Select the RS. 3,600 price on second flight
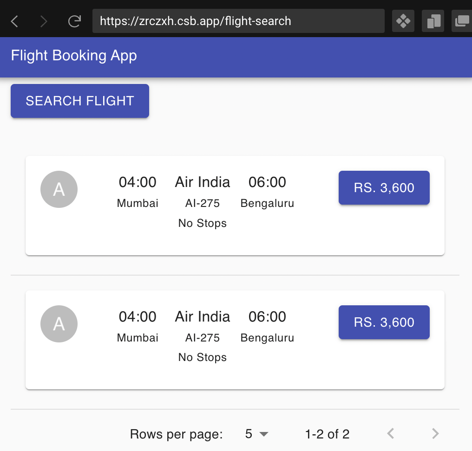The width and height of the screenshot is (472, 451). 384,322
